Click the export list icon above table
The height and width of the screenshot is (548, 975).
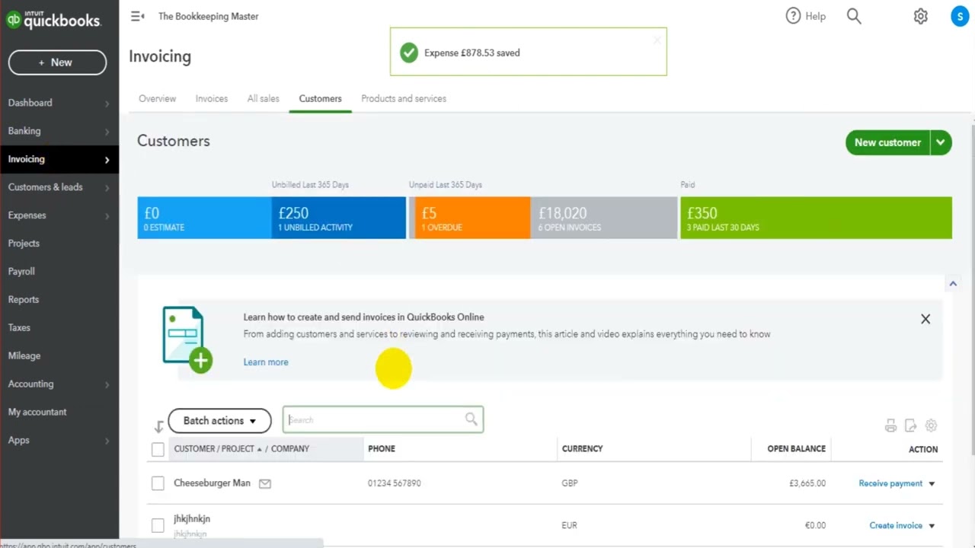(x=910, y=425)
